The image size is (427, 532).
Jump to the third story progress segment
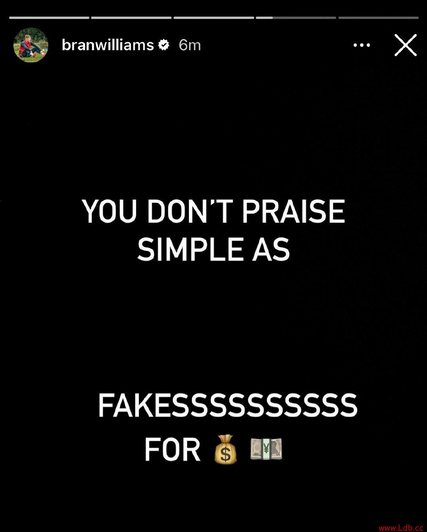click(x=214, y=18)
